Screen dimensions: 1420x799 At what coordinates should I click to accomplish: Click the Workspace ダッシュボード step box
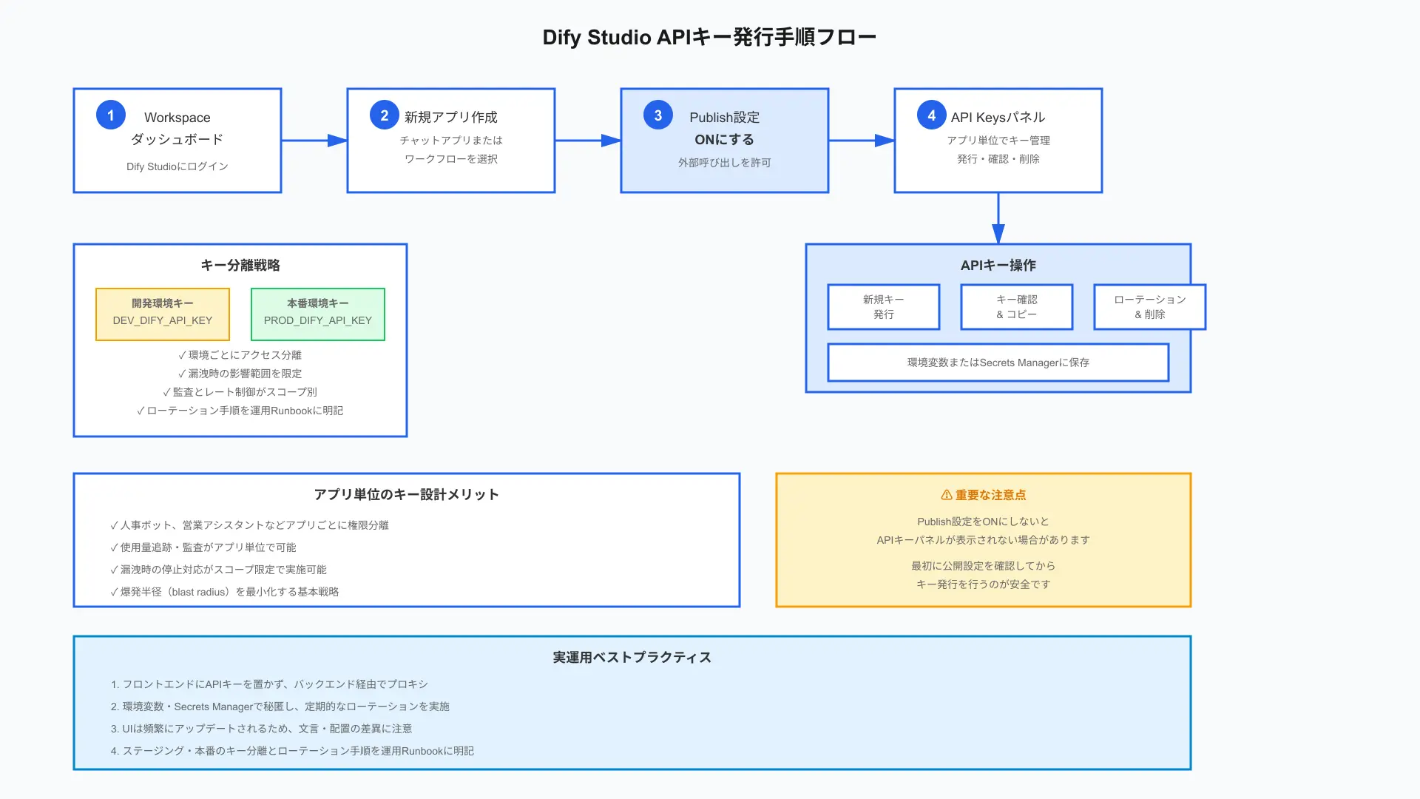click(177, 141)
